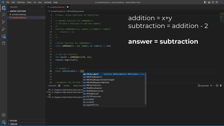Open the Extensions view

tap(3, 36)
